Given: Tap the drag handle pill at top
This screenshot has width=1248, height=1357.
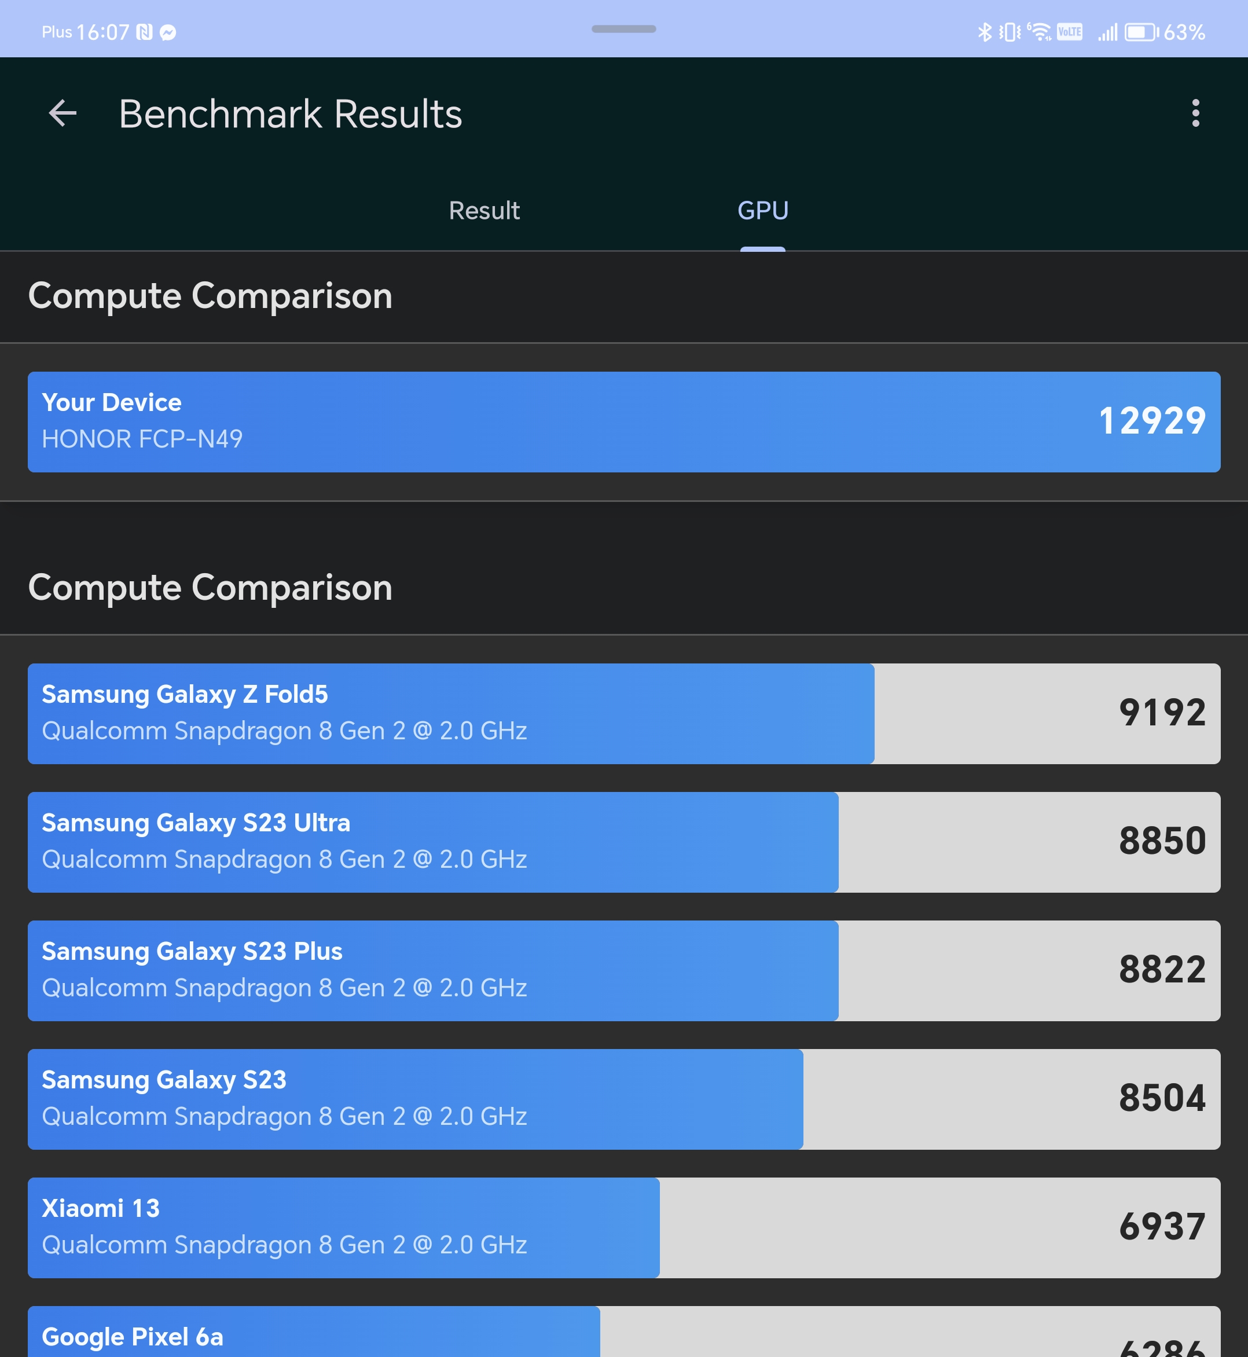Looking at the screenshot, I should (623, 29).
